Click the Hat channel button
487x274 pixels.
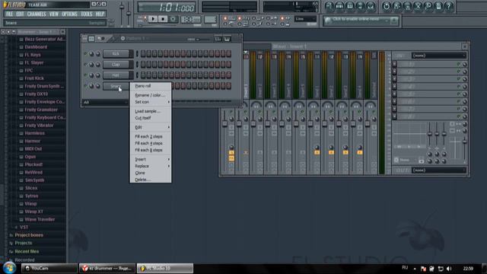point(116,75)
